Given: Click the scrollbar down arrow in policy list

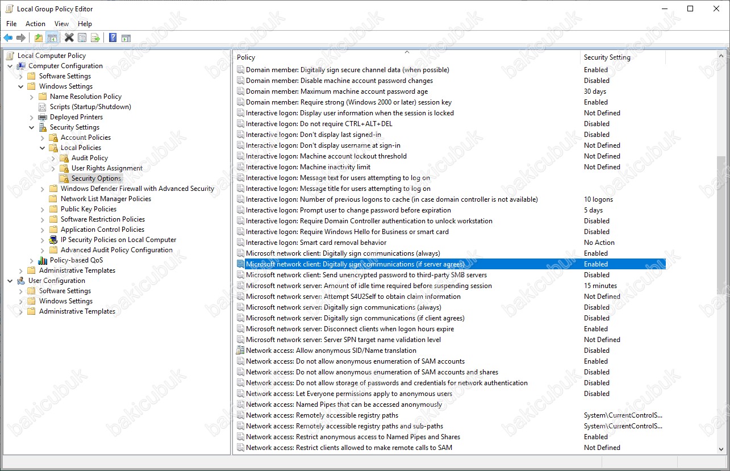Looking at the screenshot, I should coord(721,449).
